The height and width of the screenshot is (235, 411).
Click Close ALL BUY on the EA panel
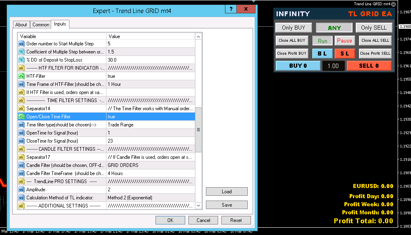[292, 40]
